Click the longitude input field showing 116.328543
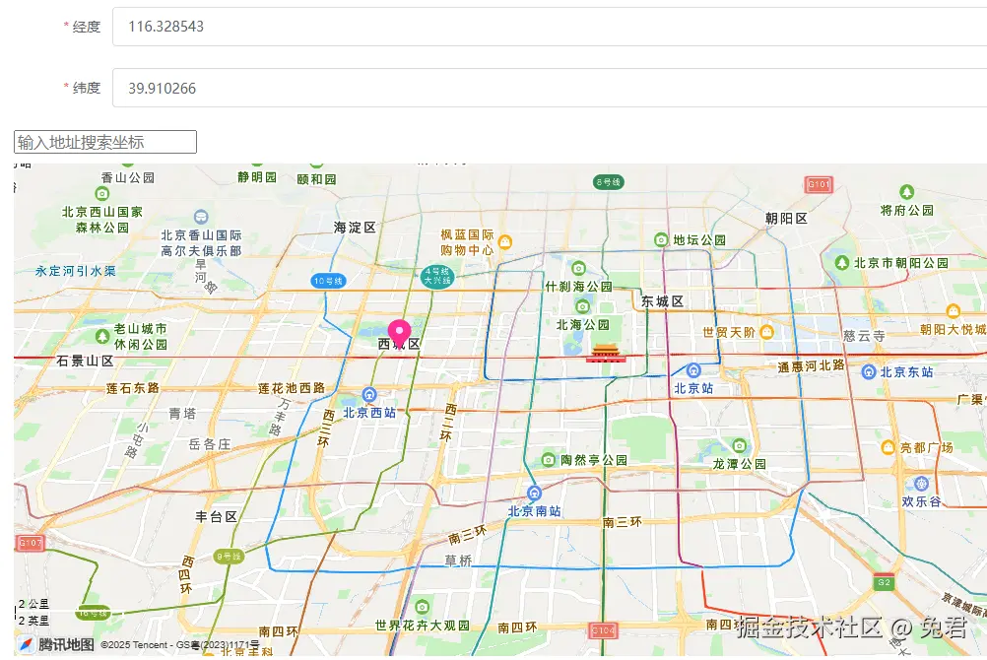The width and height of the screenshot is (987, 660). tap(550, 27)
